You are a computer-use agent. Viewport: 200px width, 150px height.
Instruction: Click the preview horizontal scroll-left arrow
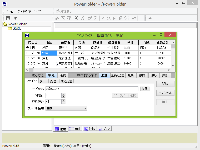click(x=27, y=70)
